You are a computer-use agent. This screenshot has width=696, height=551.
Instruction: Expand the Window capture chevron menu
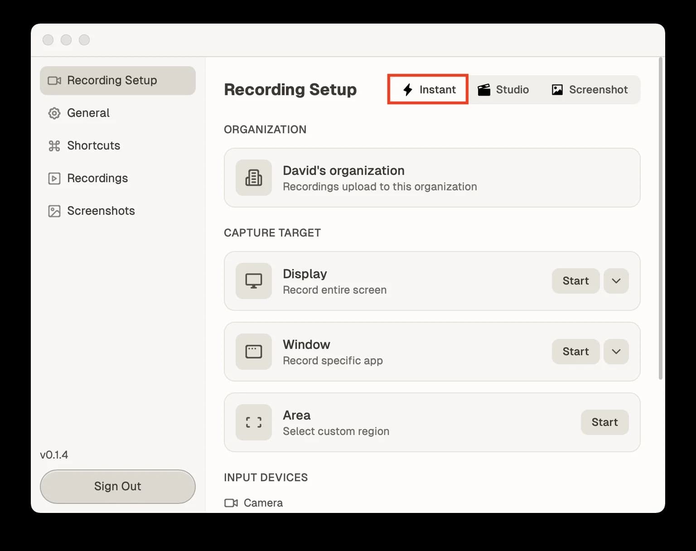click(616, 352)
